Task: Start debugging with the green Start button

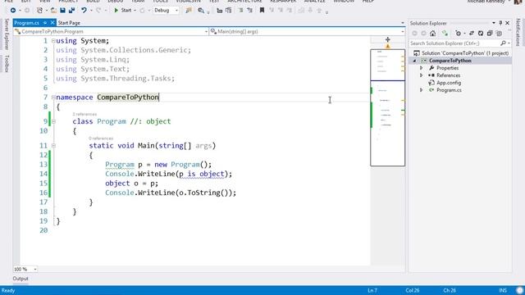Action: [x=123, y=11]
